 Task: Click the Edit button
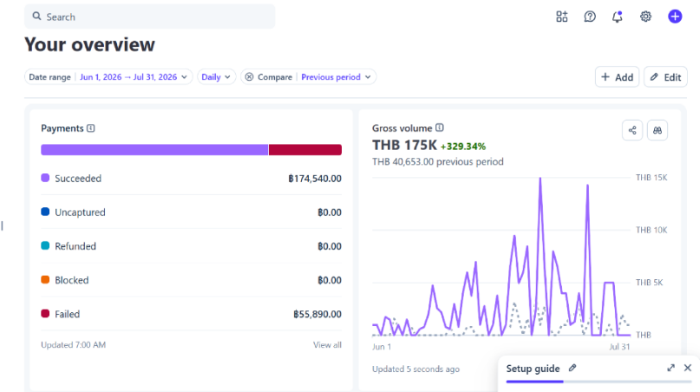[665, 77]
